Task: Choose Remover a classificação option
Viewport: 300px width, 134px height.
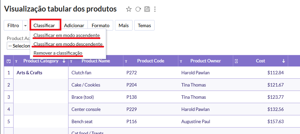Action: pyautogui.click(x=58, y=53)
